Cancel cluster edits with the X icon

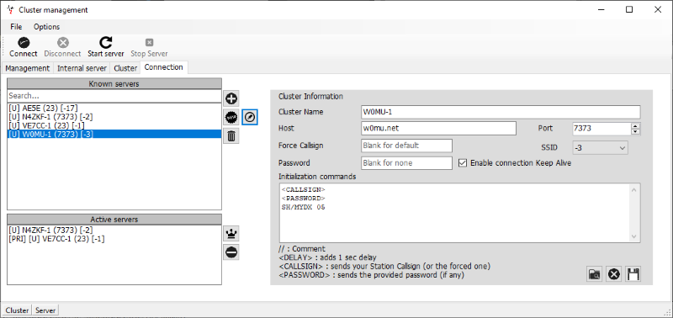[x=614, y=274]
